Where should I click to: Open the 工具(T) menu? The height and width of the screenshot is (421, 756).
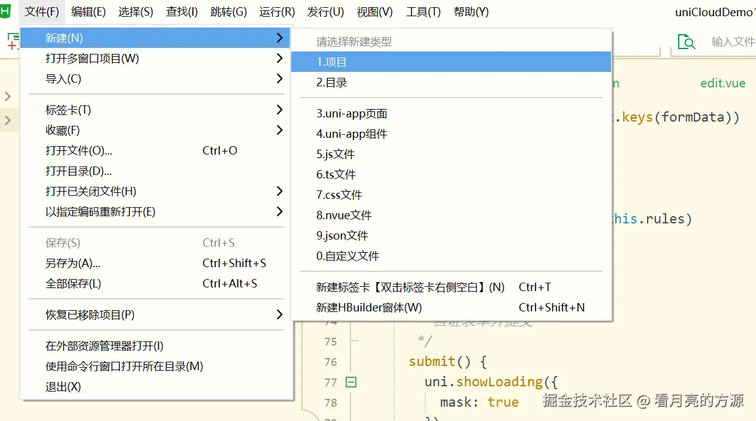(x=423, y=11)
